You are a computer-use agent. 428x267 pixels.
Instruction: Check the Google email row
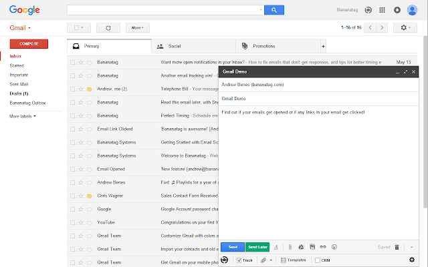pos(73,209)
